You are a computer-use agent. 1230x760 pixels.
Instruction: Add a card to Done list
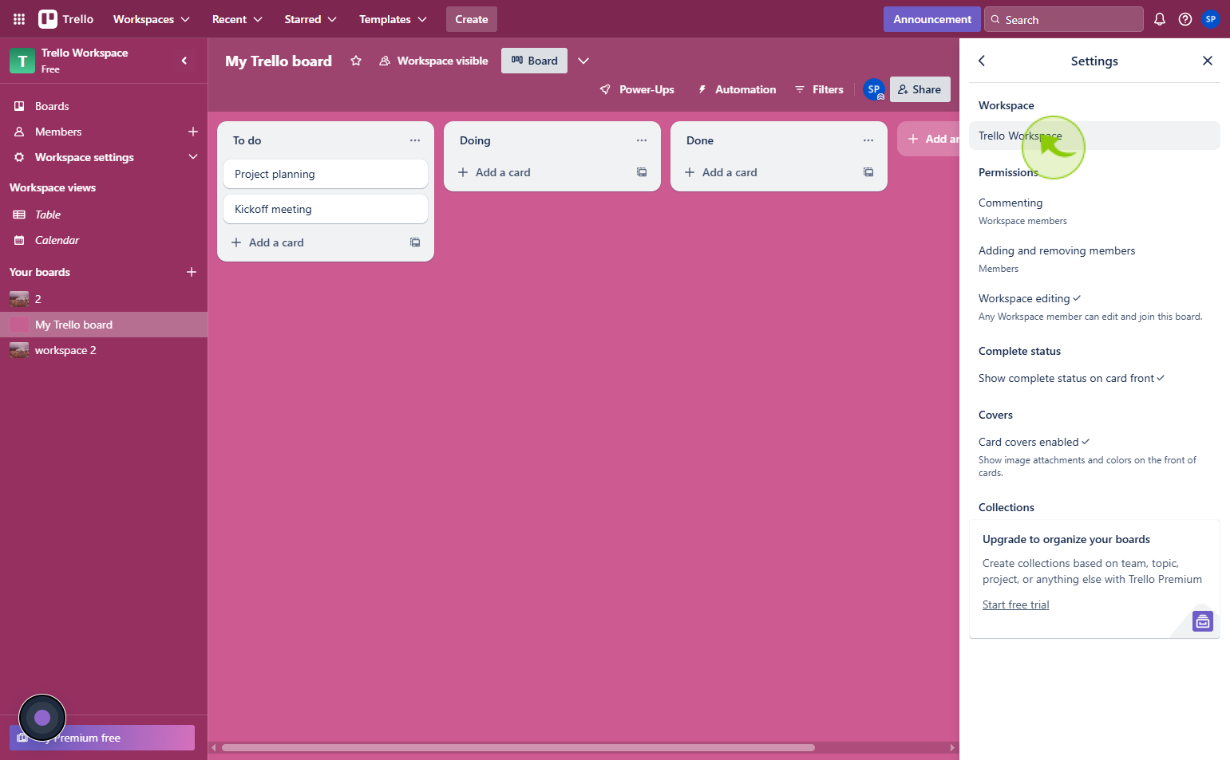pos(766,172)
